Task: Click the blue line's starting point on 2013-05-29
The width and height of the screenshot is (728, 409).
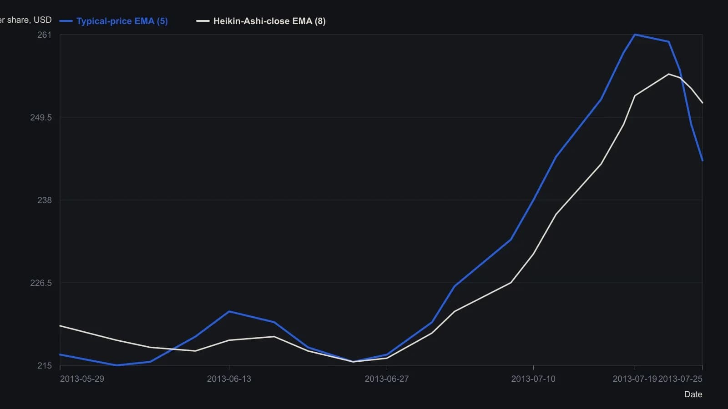Action: point(60,354)
